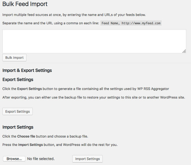Click the Bulk Feed Import heading
This screenshot has width=191, height=165.
tap(25, 4)
